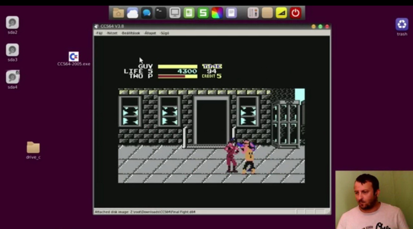Click the CCS64 V3.8 title bar
The image size is (413, 229).
212,26
